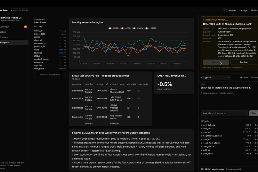
Task: Decline the Nimbus Charging Dock order
Action: click(244, 62)
